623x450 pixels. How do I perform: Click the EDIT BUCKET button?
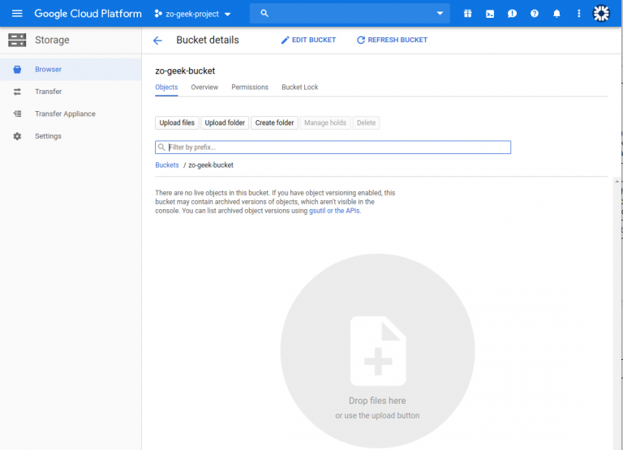pyautogui.click(x=308, y=40)
